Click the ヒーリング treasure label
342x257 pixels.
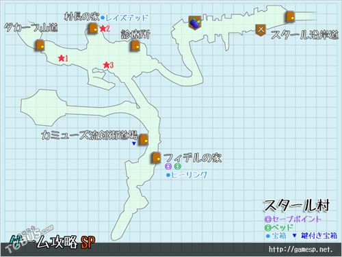(x=189, y=175)
